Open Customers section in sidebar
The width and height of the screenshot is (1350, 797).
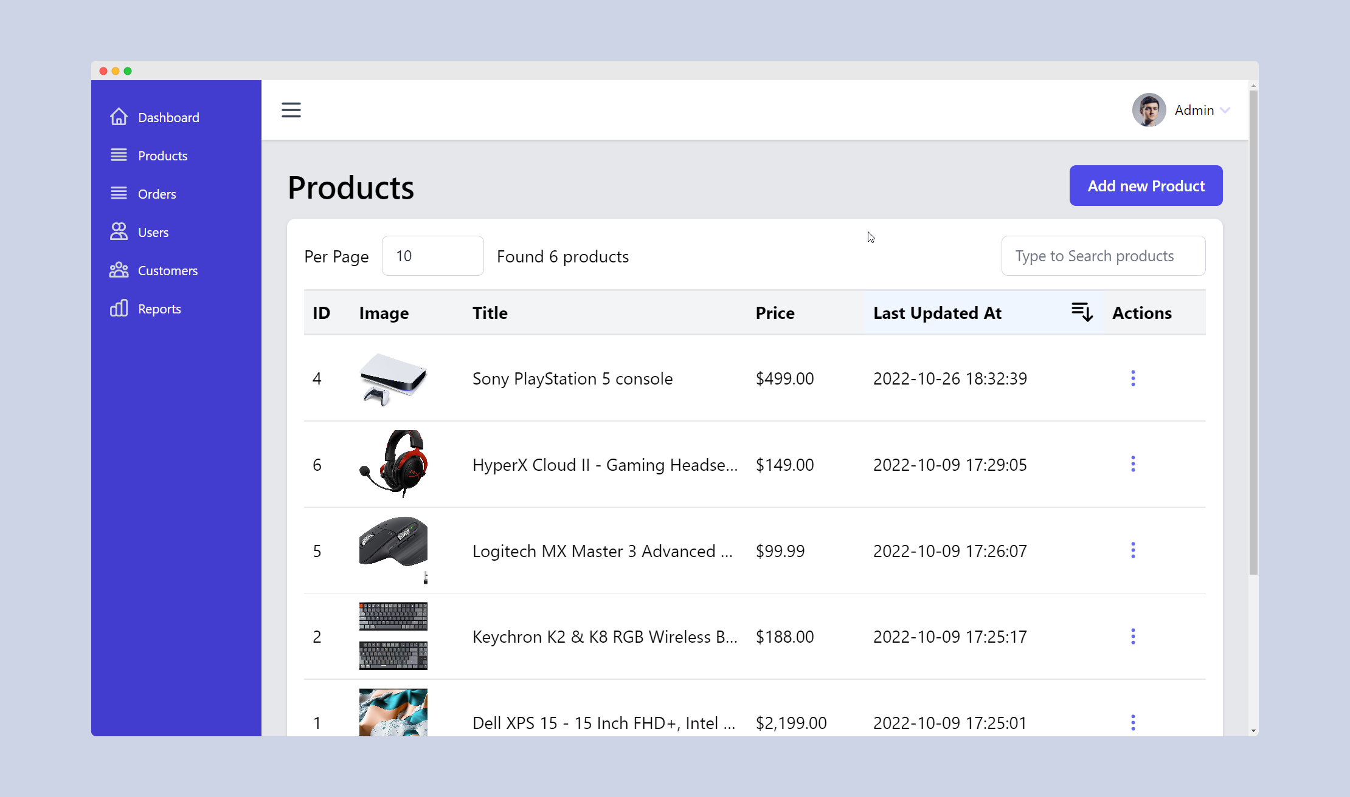pos(168,270)
